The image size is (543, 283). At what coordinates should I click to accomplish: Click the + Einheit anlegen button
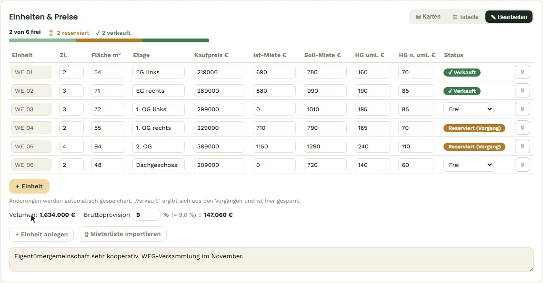pyautogui.click(x=41, y=234)
